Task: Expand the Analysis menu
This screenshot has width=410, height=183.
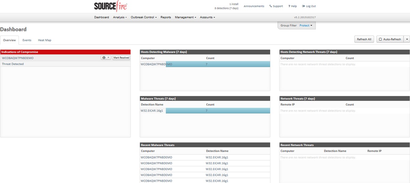Action: 120,17
